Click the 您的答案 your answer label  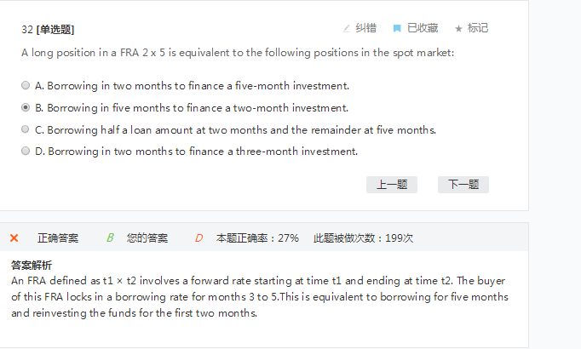pyautogui.click(x=147, y=238)
